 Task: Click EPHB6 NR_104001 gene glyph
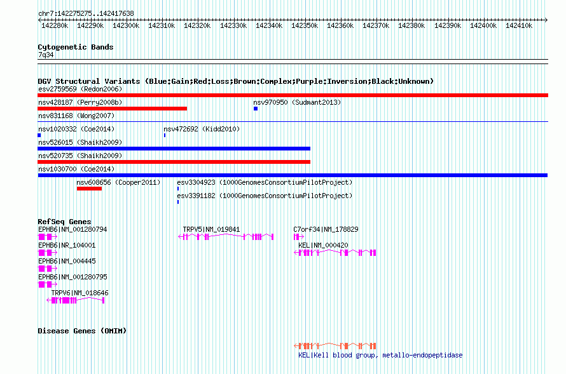pyautogui.click(x=48, y=253)
